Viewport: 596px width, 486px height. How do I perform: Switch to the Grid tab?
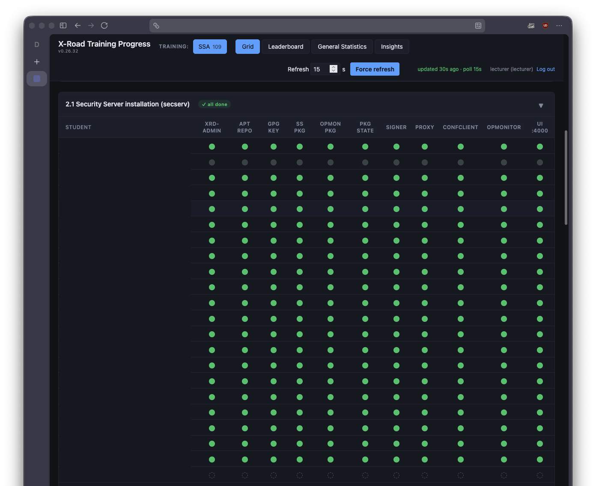247,47
